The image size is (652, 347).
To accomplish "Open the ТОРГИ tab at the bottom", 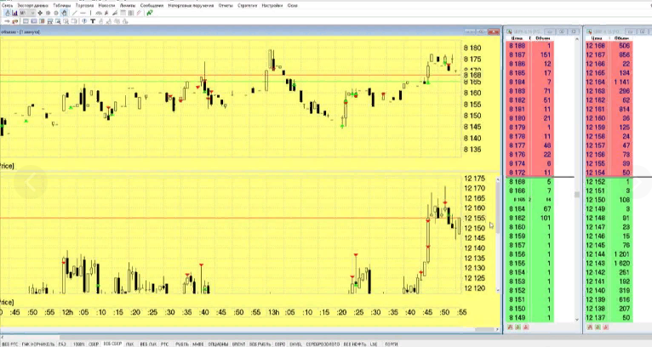I will tap(392, 344).
